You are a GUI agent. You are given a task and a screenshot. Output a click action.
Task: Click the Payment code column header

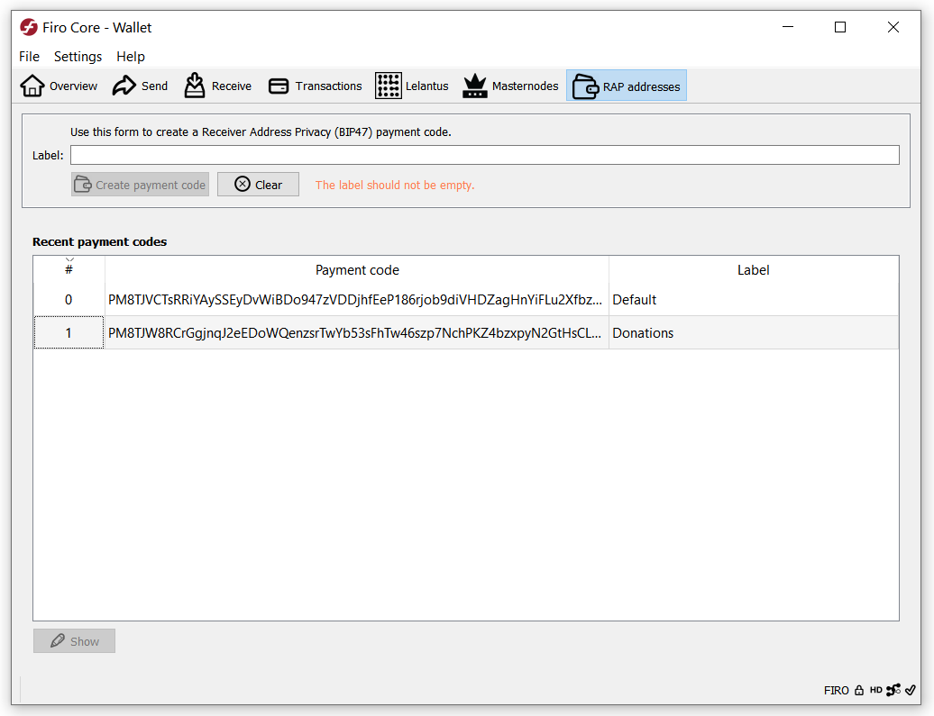(357, 269)
